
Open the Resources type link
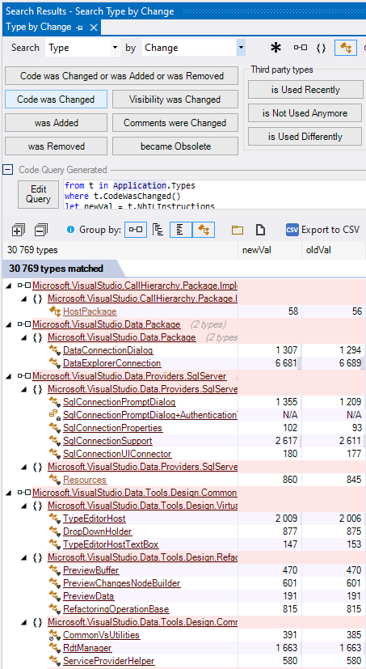[x=85, y=480]
